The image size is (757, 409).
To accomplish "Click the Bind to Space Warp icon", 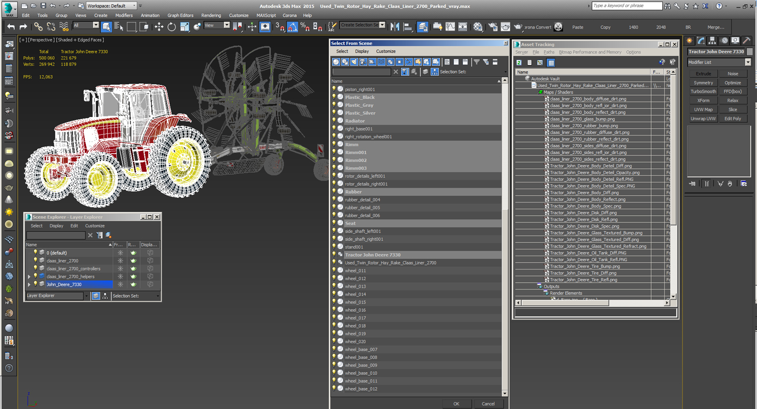I will tap(63, 27).
